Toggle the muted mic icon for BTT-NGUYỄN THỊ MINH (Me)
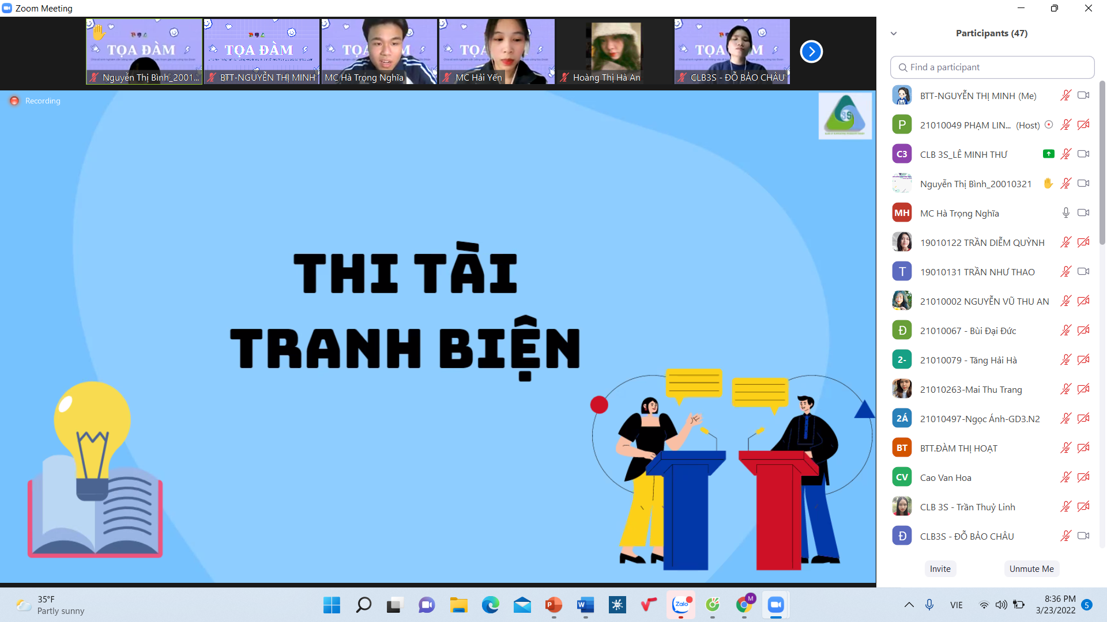 pos(1065,96)
